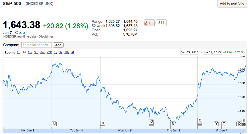Select the 10y zoom option
Image resolution: width=248 pixels, height=134 pixels.
coord(67,52)
